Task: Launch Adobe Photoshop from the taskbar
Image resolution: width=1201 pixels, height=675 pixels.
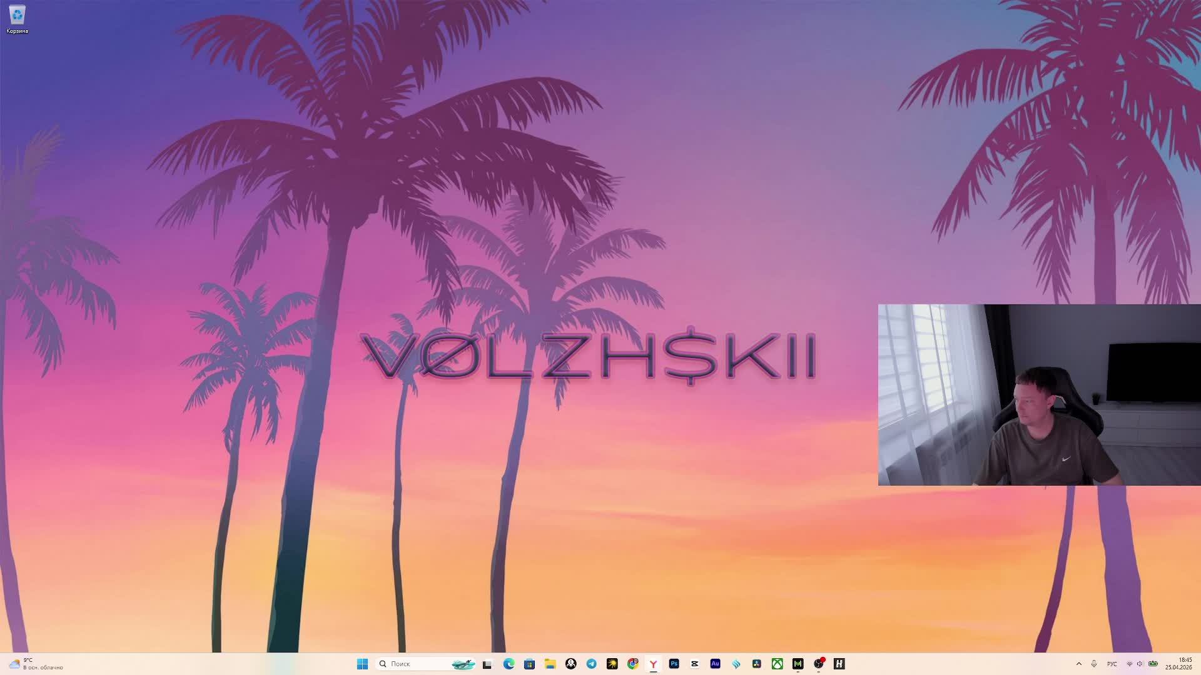Action: [x=674, y=664]
